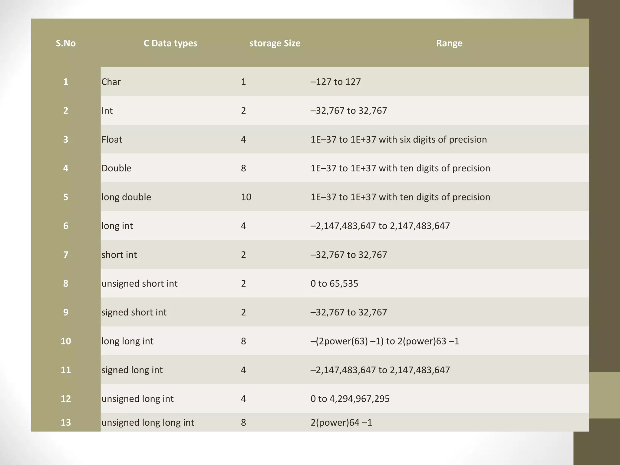Click the Double data type cell
This screenshot has width=620, height=465.
coord(117,168)
